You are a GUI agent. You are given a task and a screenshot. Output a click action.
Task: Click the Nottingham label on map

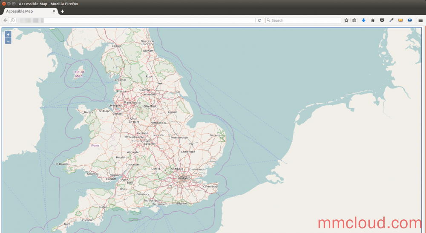tap(158, 123)
